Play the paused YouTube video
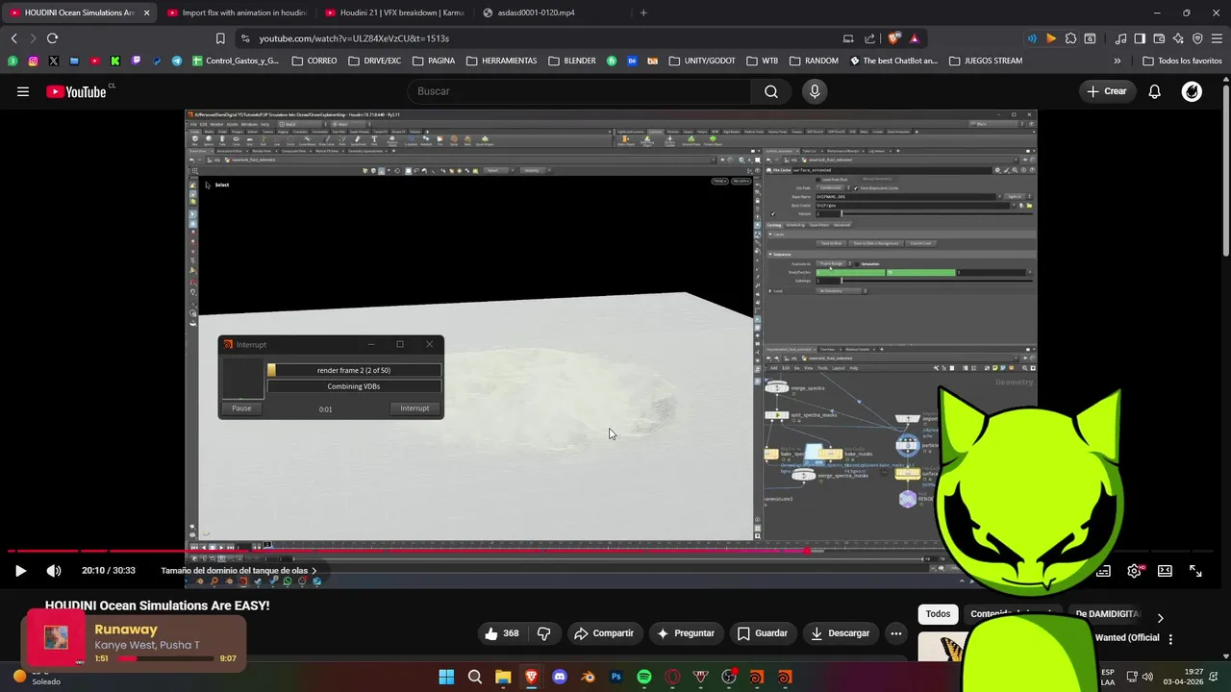The height and width of the screenshot is (692, 1231). click(20, 571)
